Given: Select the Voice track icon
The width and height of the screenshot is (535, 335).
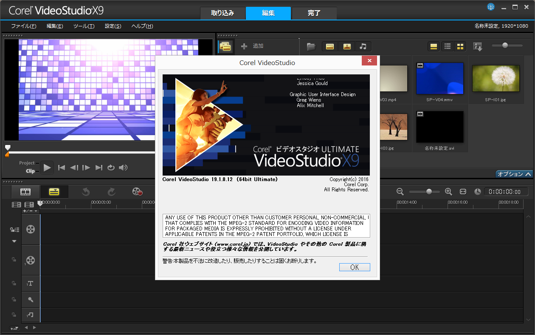Looking at the screenshot, I should [30, 298].
